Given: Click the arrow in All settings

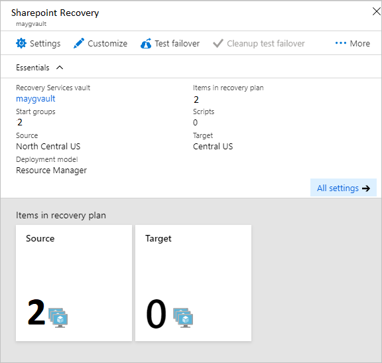Looking at the screenshot, I should point(366,188).
